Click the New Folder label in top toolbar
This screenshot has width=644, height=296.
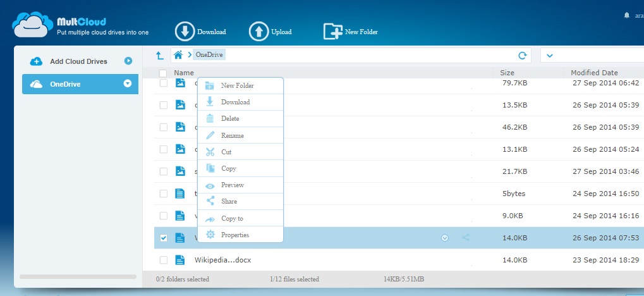pos(361,32)
